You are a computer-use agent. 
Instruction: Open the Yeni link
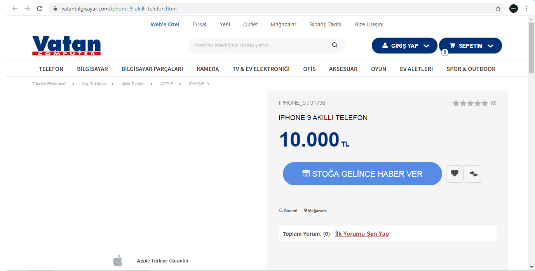click(225, 24)
